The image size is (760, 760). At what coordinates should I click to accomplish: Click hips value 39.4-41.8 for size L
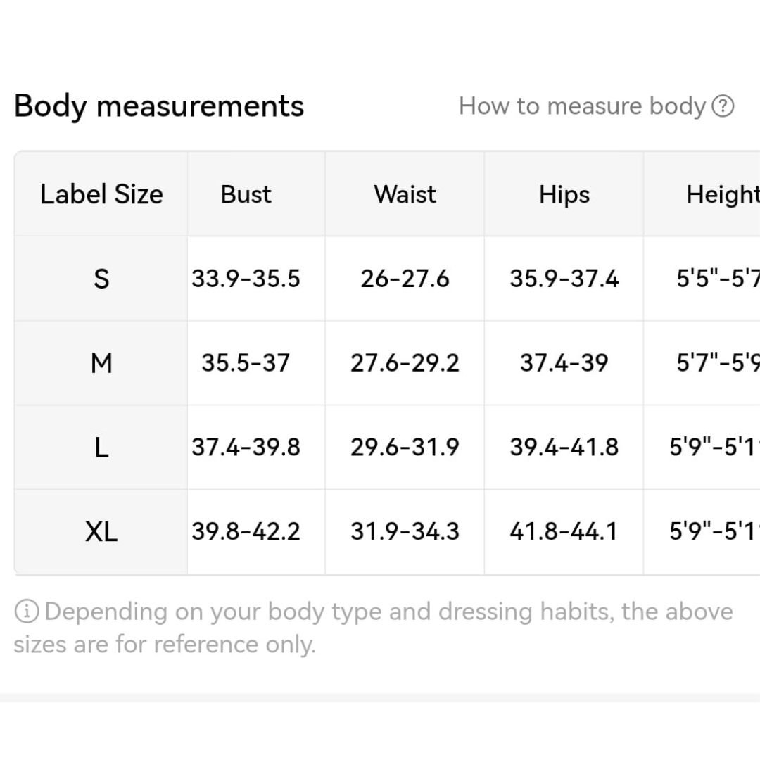click(564, 447)
